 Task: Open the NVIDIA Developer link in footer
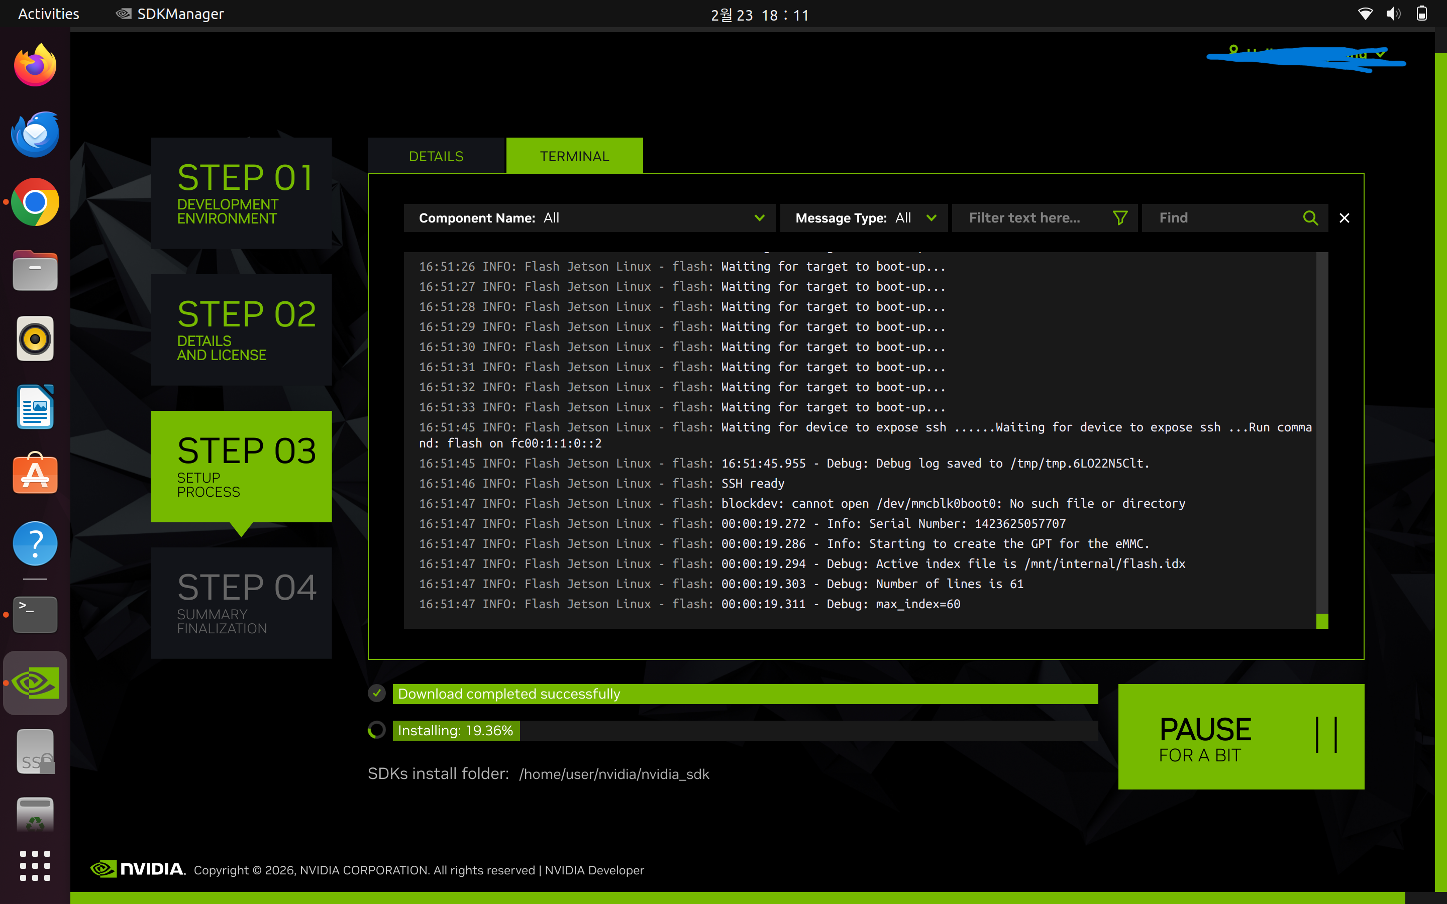coord(594,870)
